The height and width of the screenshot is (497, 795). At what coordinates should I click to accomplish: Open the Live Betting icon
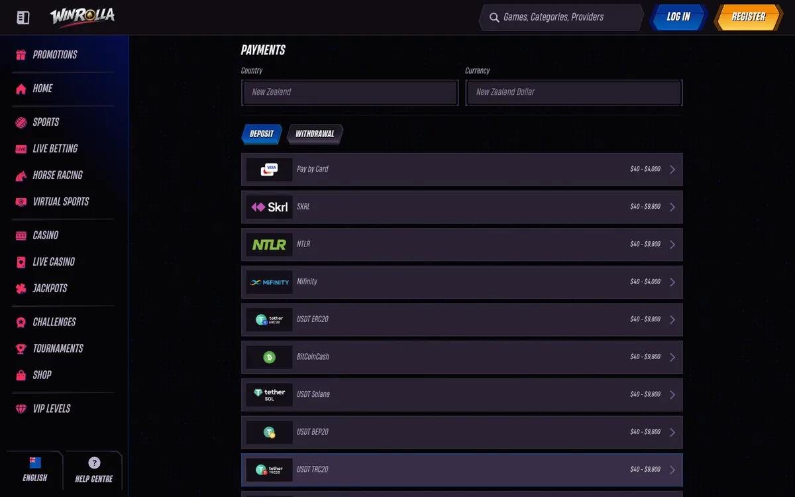tap(21, 149)
